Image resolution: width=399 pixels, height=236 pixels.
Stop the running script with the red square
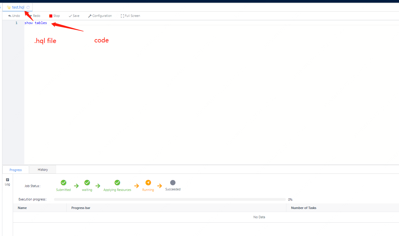tap(51, 16)
